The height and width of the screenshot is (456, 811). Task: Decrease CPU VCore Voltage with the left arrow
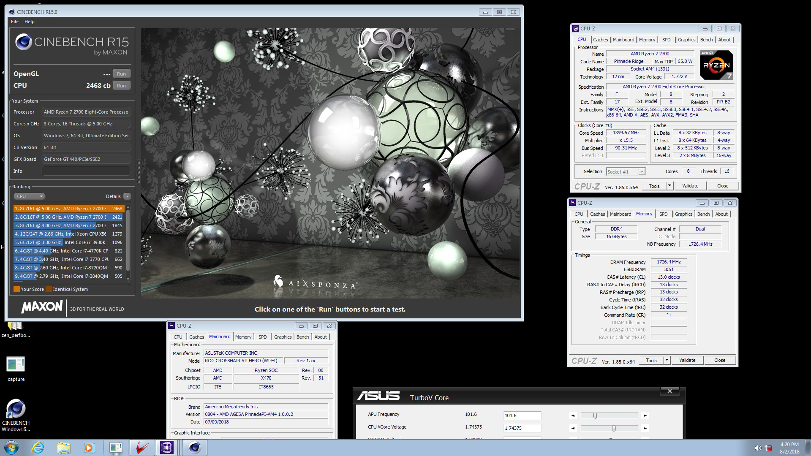573,428
